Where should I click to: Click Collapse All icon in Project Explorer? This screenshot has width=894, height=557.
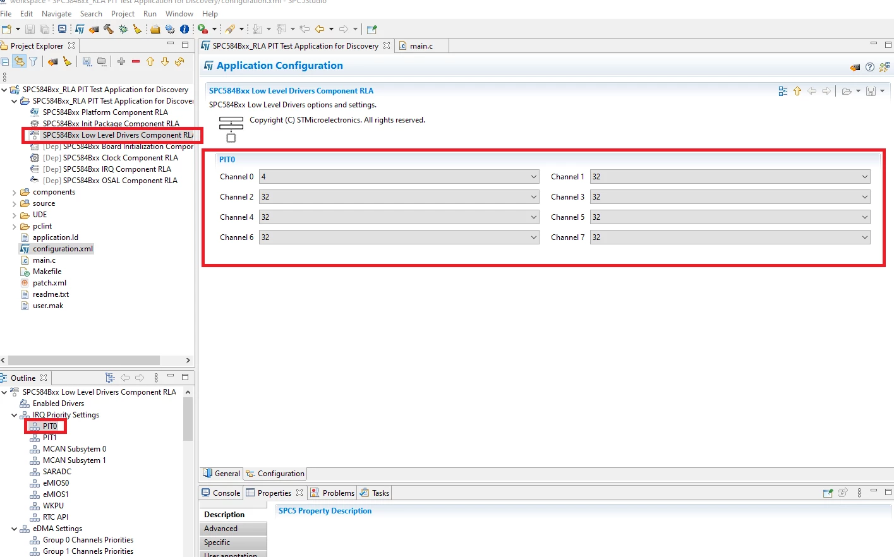5,61
